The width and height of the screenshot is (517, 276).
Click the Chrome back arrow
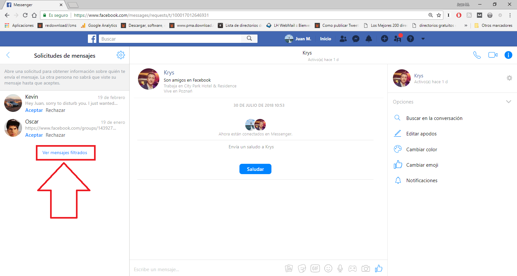click(7, 15)
